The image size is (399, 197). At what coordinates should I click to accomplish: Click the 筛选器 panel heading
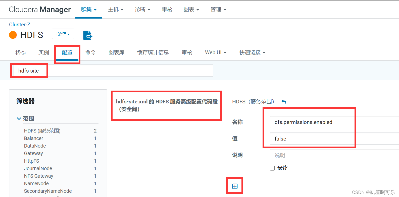(x=25, y=101)
